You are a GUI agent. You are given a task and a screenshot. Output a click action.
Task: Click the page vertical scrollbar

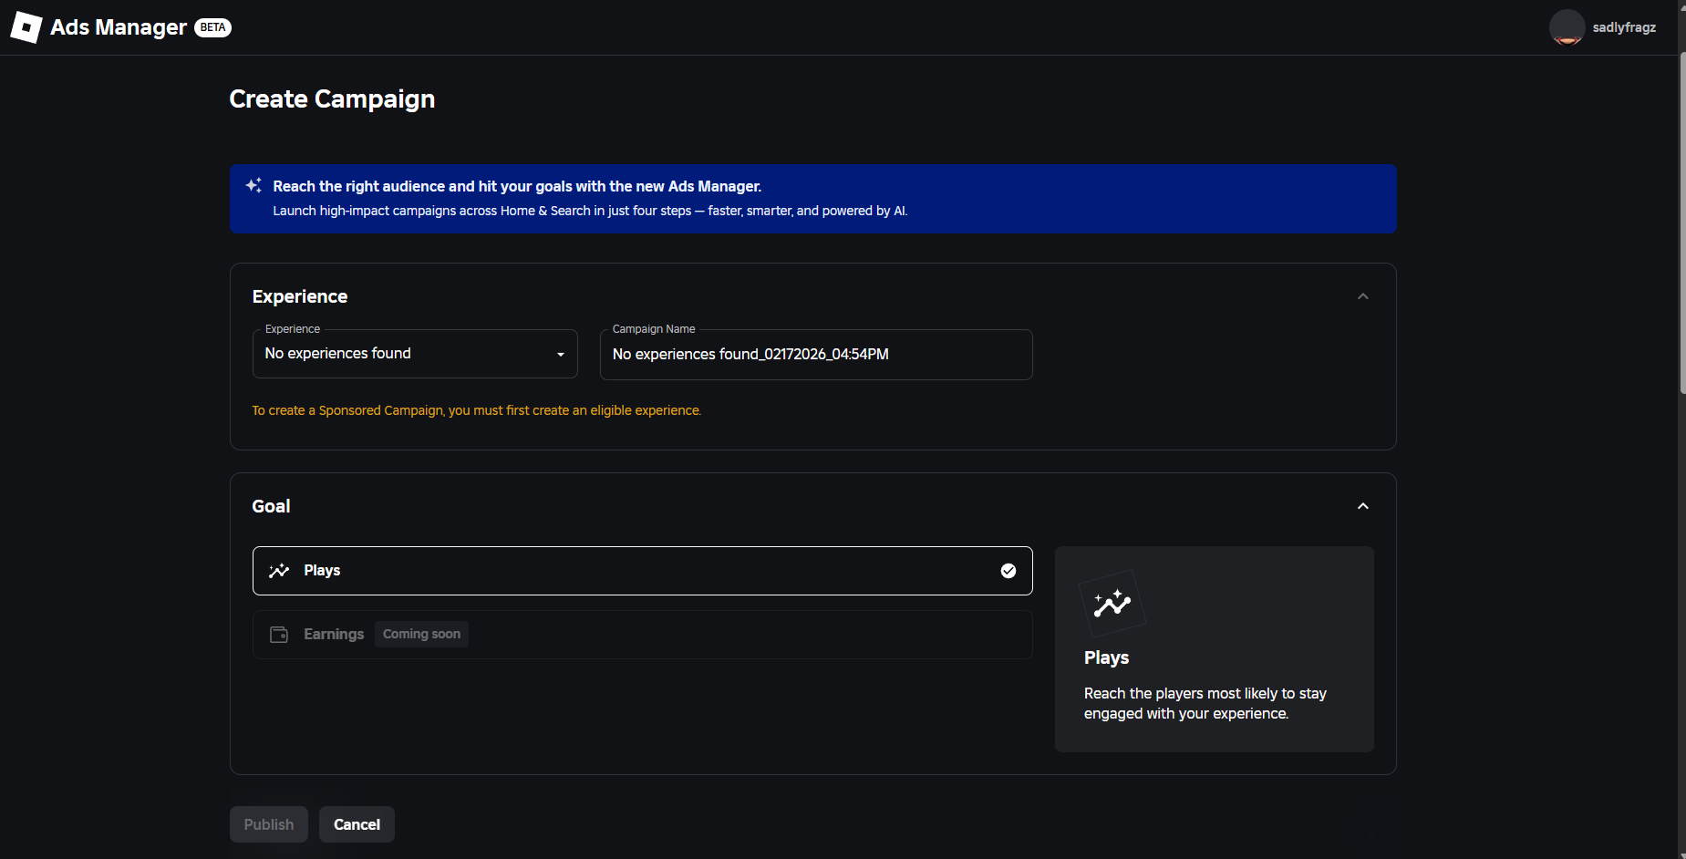(x=1681, y=223)
